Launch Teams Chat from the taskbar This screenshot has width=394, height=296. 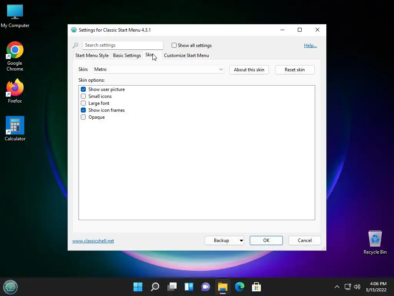[x=205, y=287]
